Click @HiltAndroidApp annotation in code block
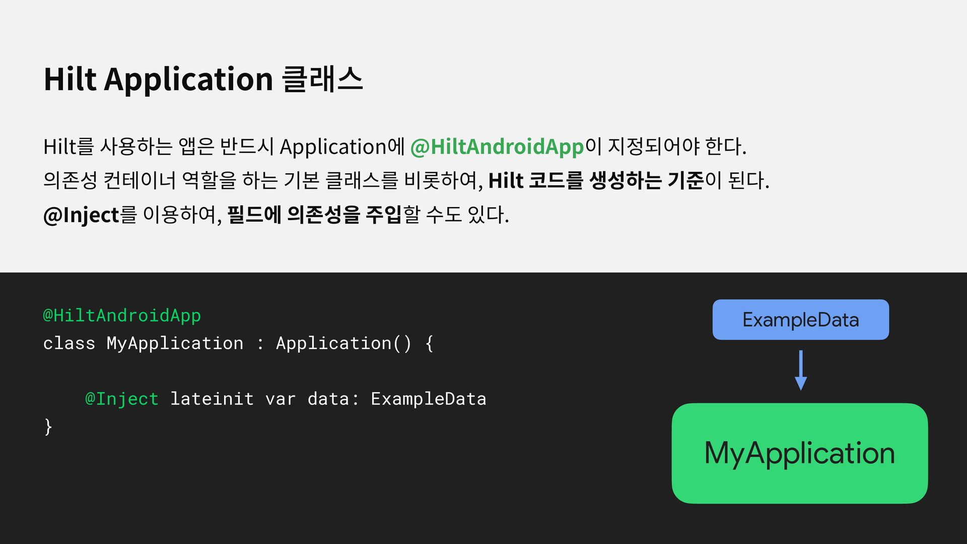The width and height of the screenshot is (967, 544). (x=122, y=315)
